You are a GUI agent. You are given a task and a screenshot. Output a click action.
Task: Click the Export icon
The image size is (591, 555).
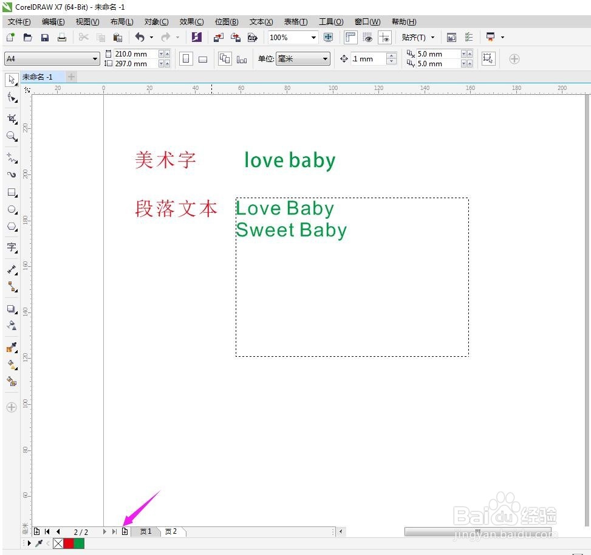coord(236,37)
